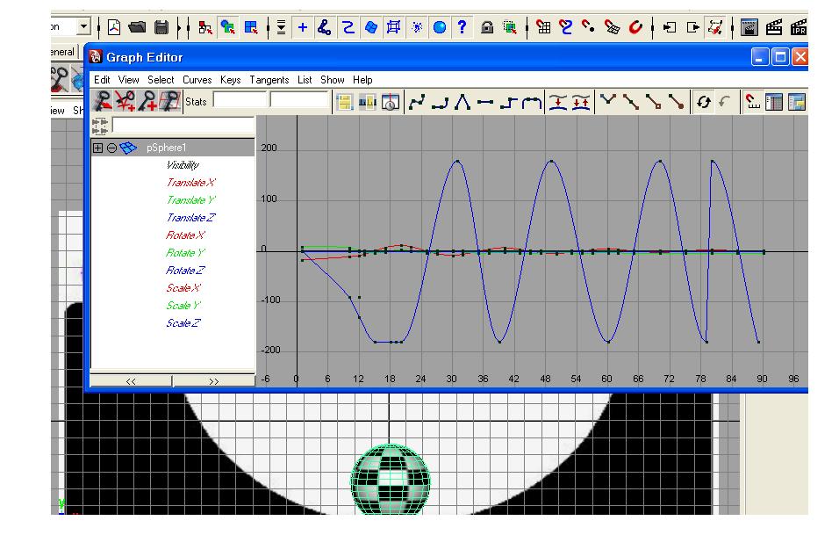The width and height of the screenshot is (839, 535).
Task: Select the Move Nearest Picked Key tool
Action: (x=103, y=101)
